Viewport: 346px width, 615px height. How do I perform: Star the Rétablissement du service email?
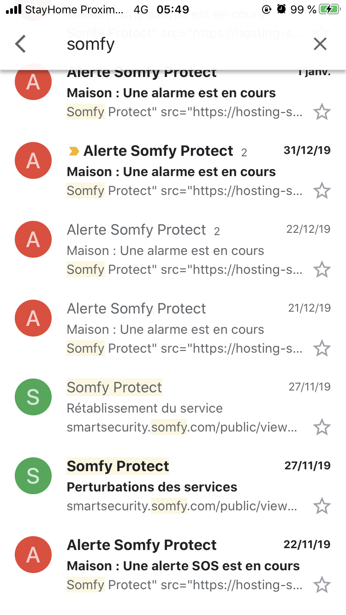pyautogui.click(x=322, y=427)
